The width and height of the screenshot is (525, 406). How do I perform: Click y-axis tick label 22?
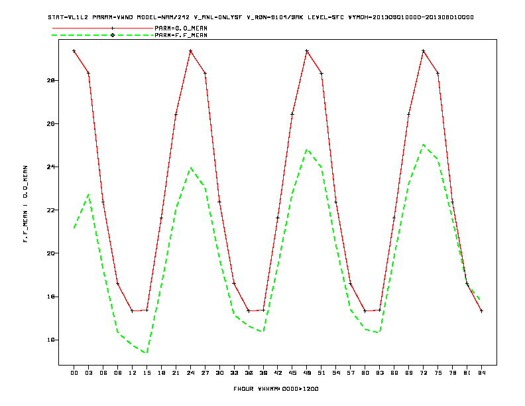pyautogui.click(x=51, y=210)
